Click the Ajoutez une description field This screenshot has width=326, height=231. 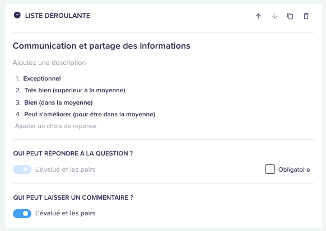(x=49, y=63)
